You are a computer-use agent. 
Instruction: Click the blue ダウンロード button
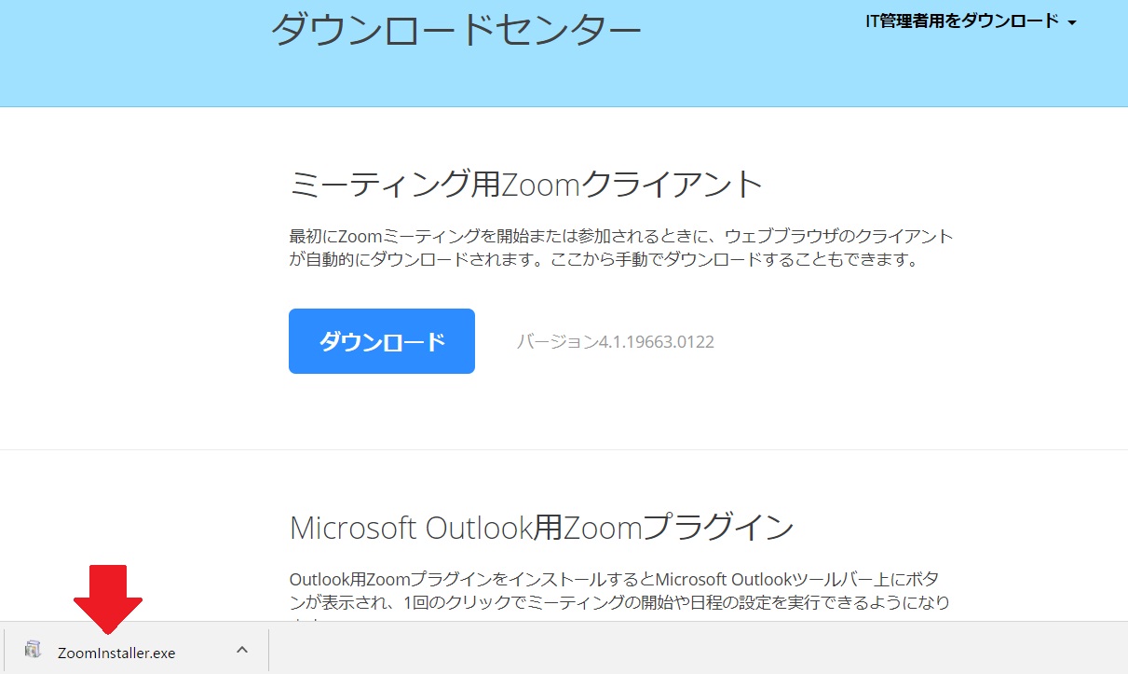pyautogui.click(x=382, y=341)
